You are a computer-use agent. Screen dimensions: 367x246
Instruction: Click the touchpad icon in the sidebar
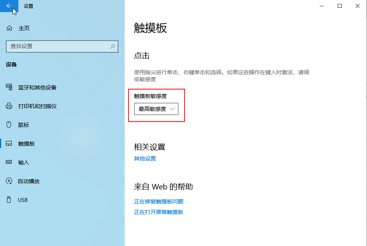tap(8, 143)
